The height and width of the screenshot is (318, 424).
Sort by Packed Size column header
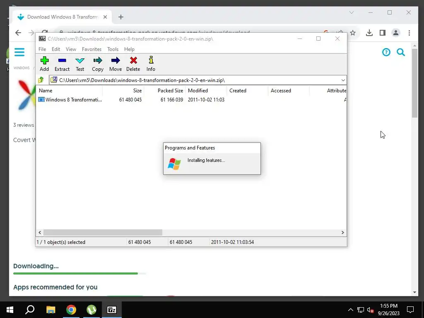point(164,91)
